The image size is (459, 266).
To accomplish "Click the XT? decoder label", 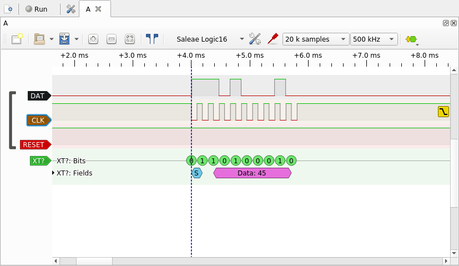I will coord(41,161).
